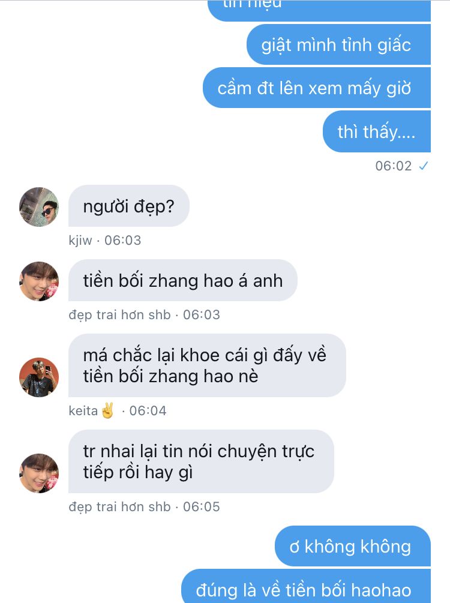
Task: Click the 06:02 sent timestamp
Action: [x=394, y=166]
